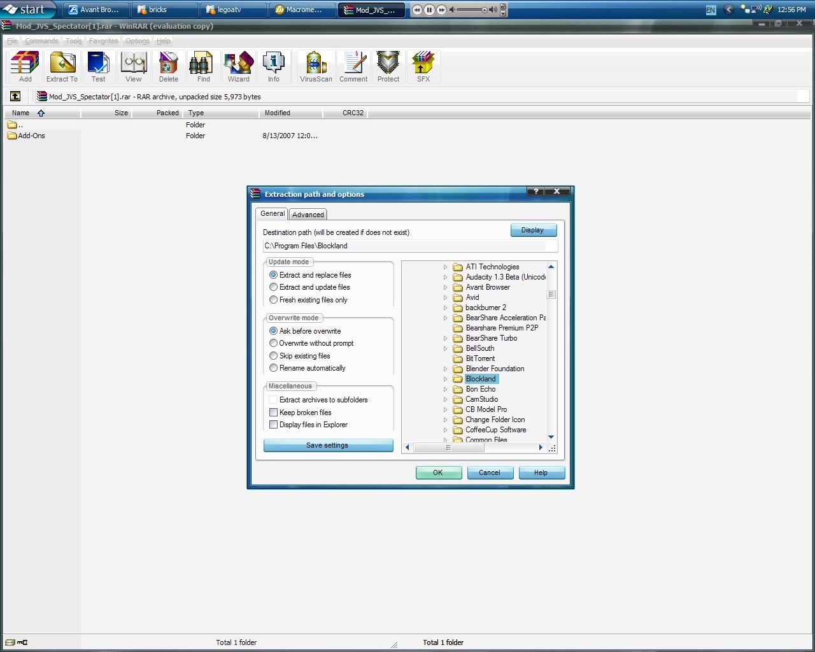Expand the Audacity 1.3 Beta folder node
815x652 pixels.
coord(445,278)
